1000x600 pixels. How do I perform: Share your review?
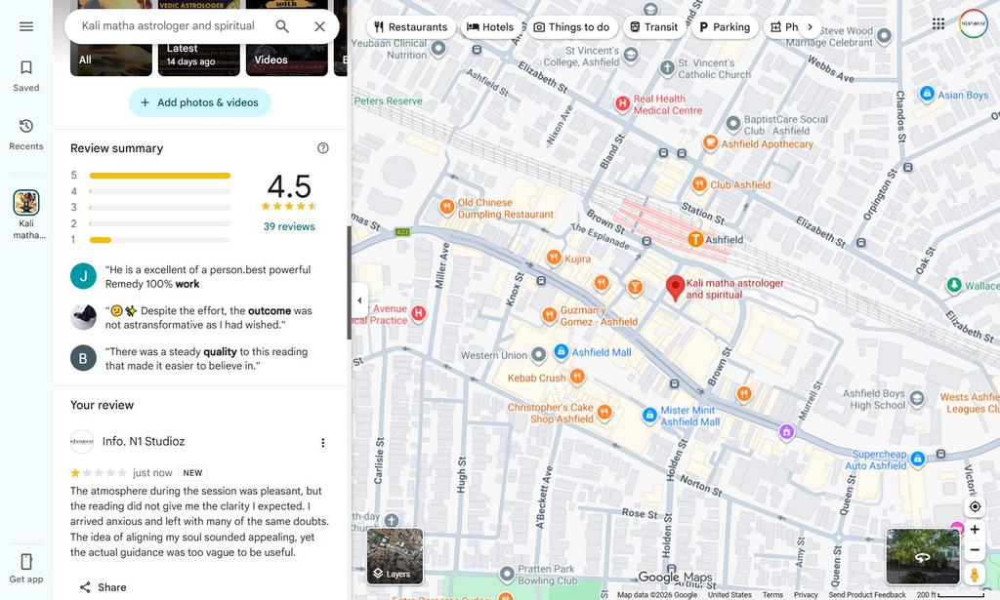point(103,587)
